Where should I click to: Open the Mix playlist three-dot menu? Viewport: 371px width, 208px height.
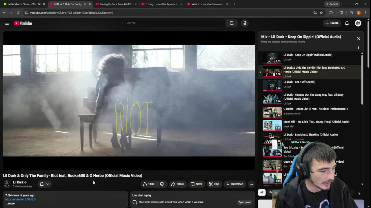359,47
